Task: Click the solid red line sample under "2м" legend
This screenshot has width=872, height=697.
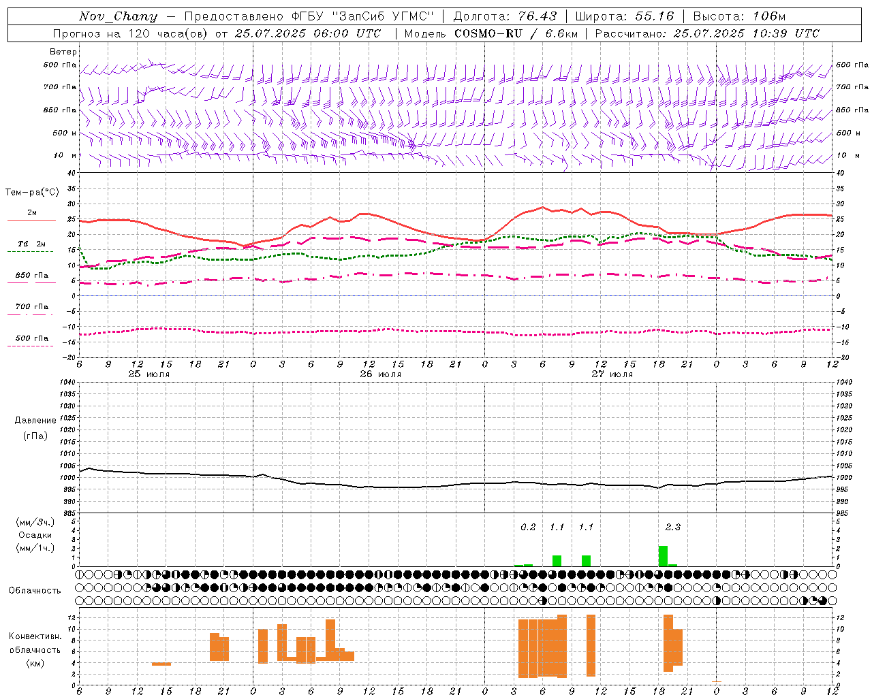Action: pos(31,221)
